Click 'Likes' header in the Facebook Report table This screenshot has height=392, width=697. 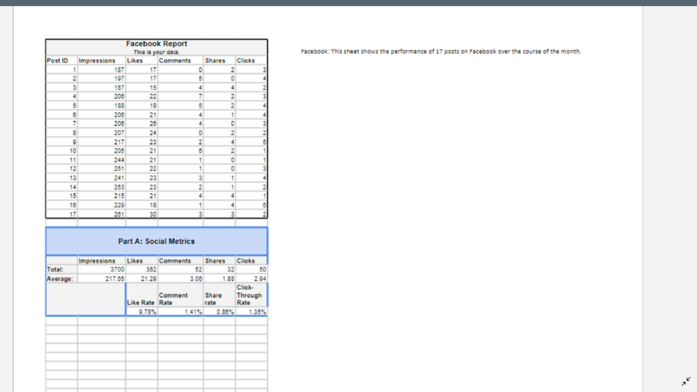click(x=135, y=61)
